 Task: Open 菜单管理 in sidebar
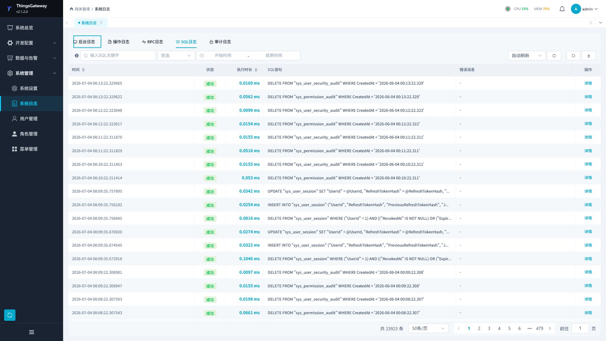point(32,149)
